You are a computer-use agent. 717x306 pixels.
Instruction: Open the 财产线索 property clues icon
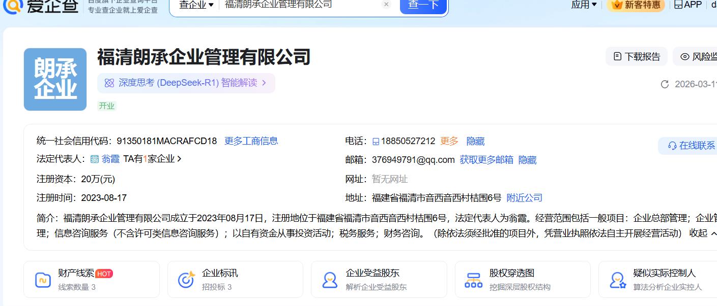[x=43, y=280]
